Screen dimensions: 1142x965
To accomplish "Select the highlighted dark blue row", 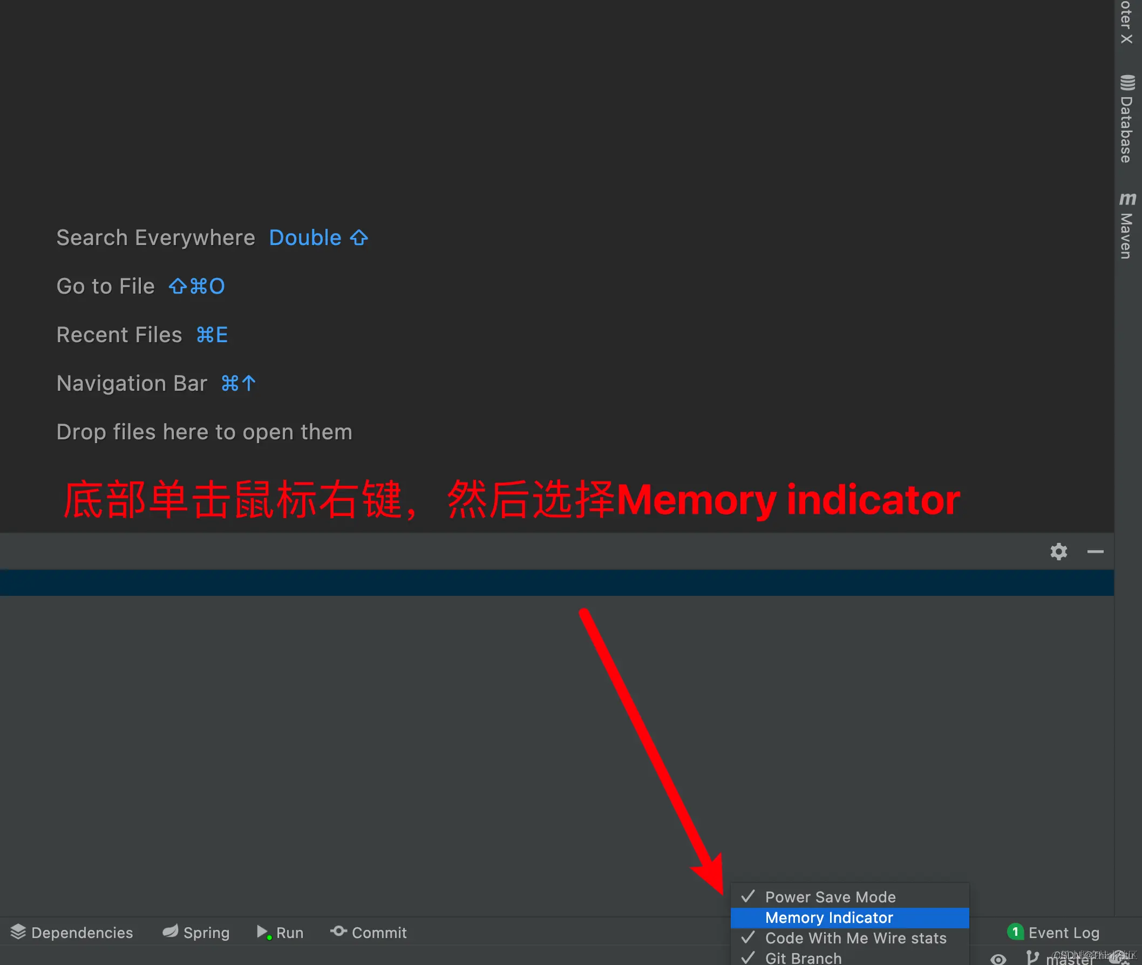I will [556, 582].
